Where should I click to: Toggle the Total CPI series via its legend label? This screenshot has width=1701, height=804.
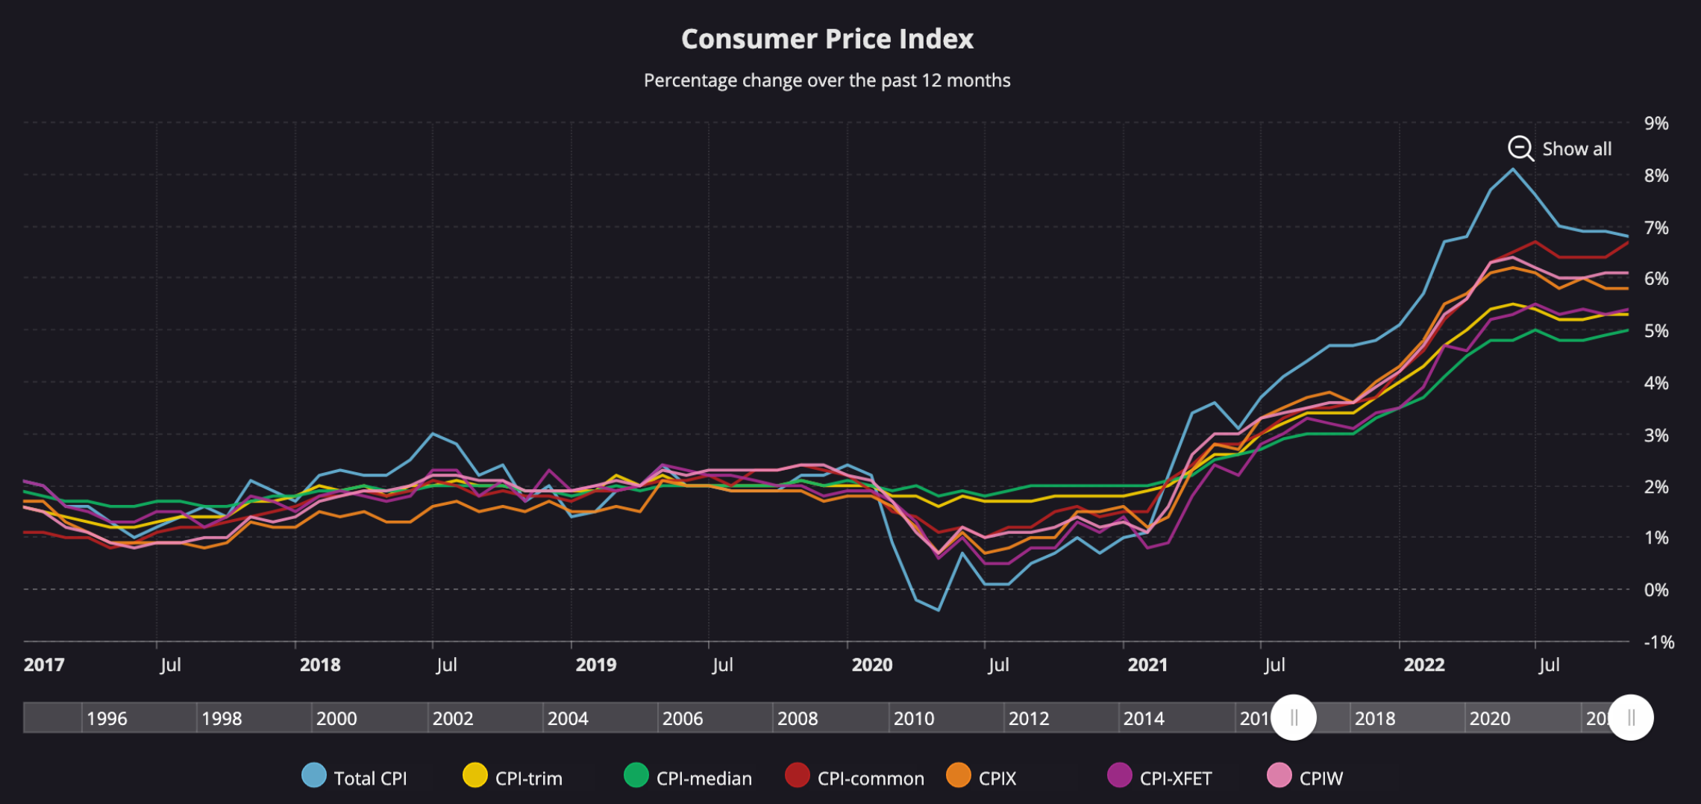(371, 778)
